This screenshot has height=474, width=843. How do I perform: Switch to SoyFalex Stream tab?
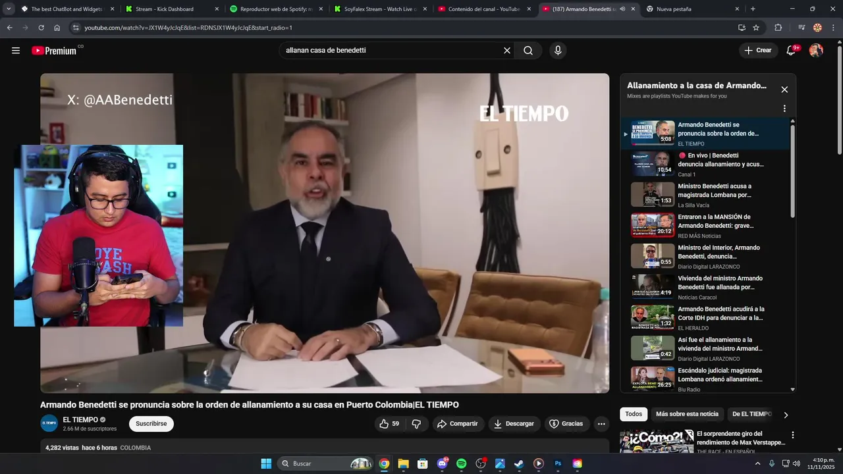pos(380,9)
